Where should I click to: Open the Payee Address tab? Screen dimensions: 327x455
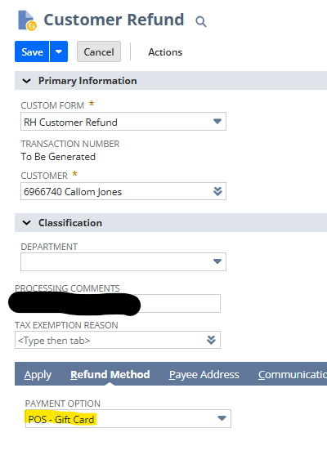pyautogui.click(x=204, y=375)
